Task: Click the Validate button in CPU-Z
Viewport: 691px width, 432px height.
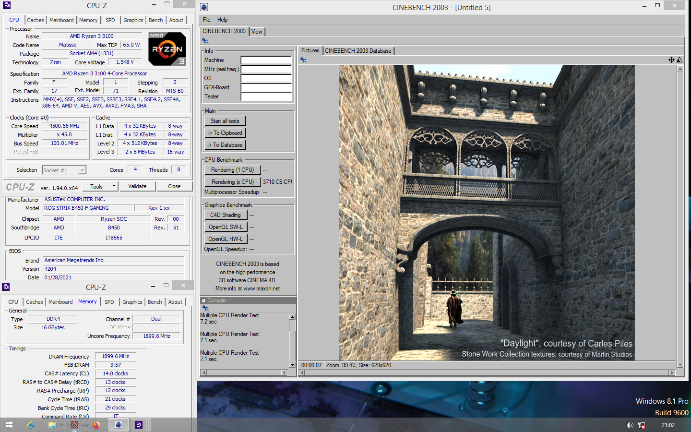Action: [x=138, y=186]
